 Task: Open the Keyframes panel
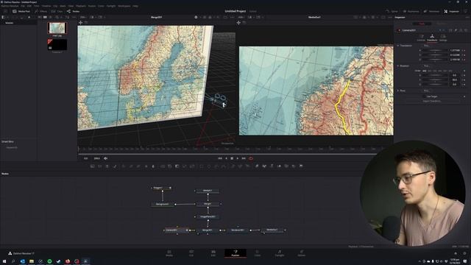click(411, 11)
